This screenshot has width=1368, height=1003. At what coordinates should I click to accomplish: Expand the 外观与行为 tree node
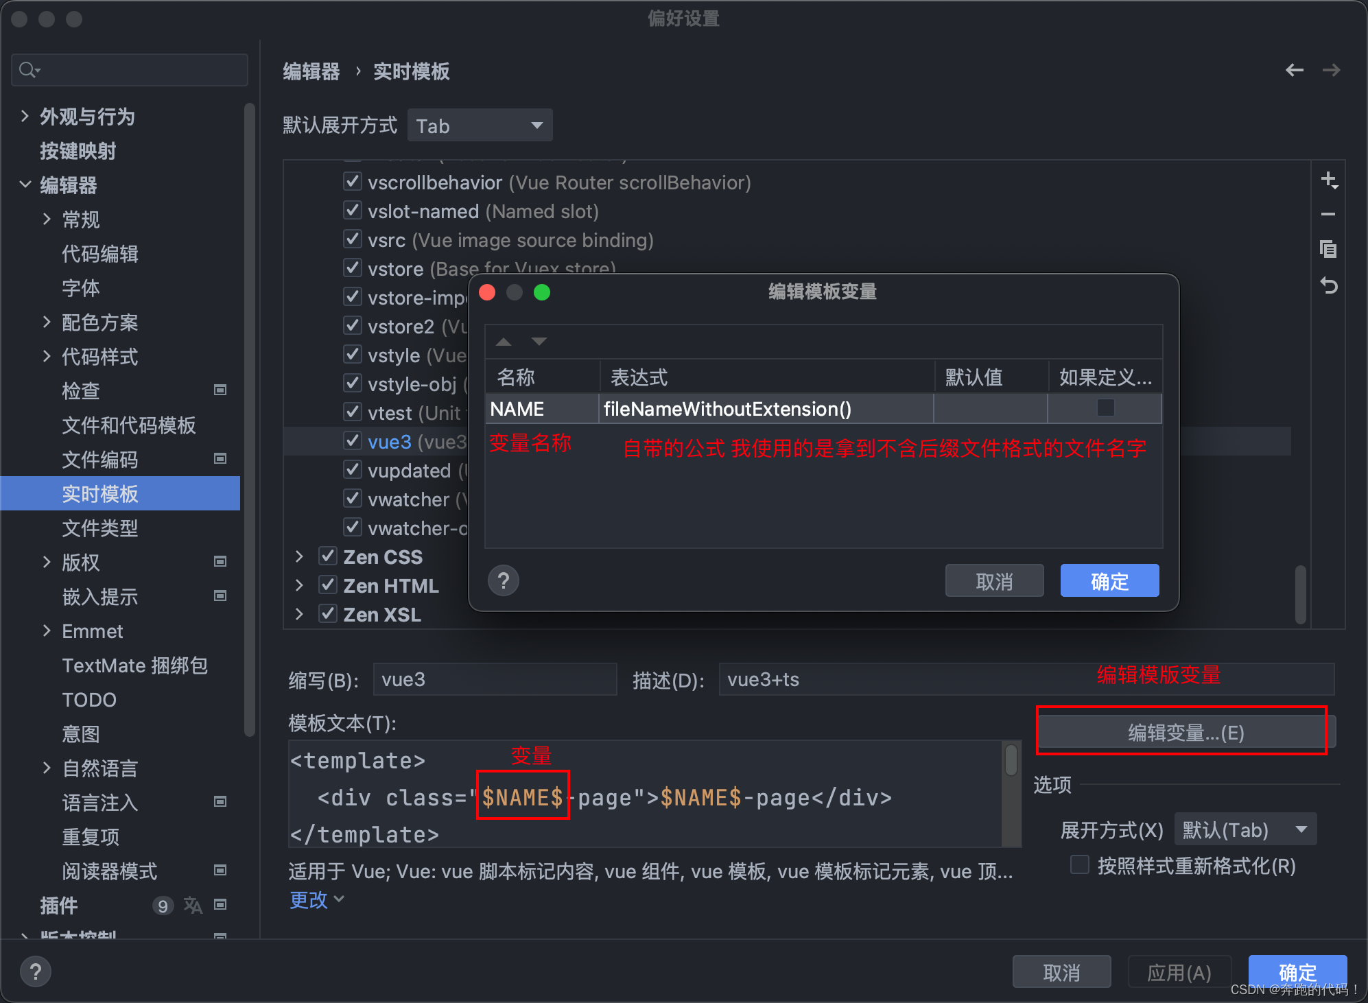25,116
